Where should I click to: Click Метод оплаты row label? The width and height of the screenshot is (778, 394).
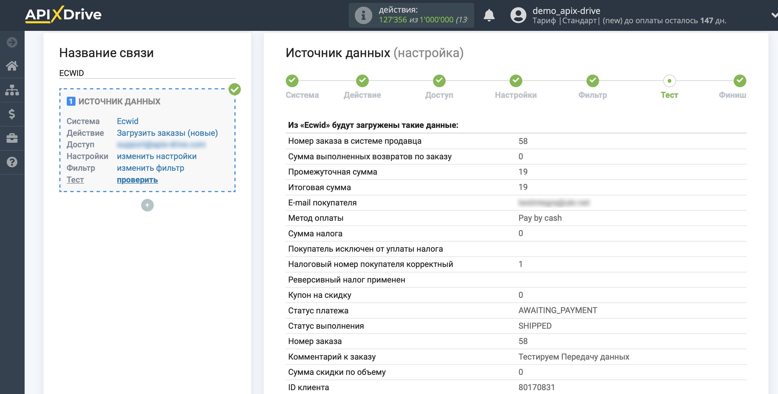pos(316,218)
